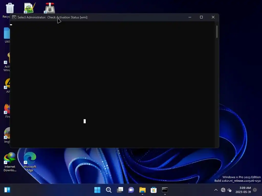Open the Firefox desktop shortcut
This screenshot has height=196, width=262.
(7, 111)
